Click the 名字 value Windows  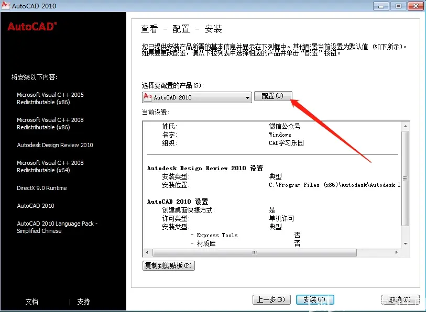[x=280, y=135]
